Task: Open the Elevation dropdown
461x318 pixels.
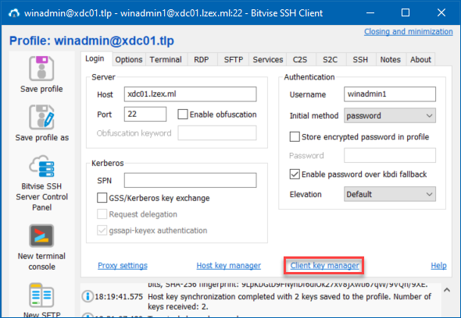Action: tap(390, 194)
